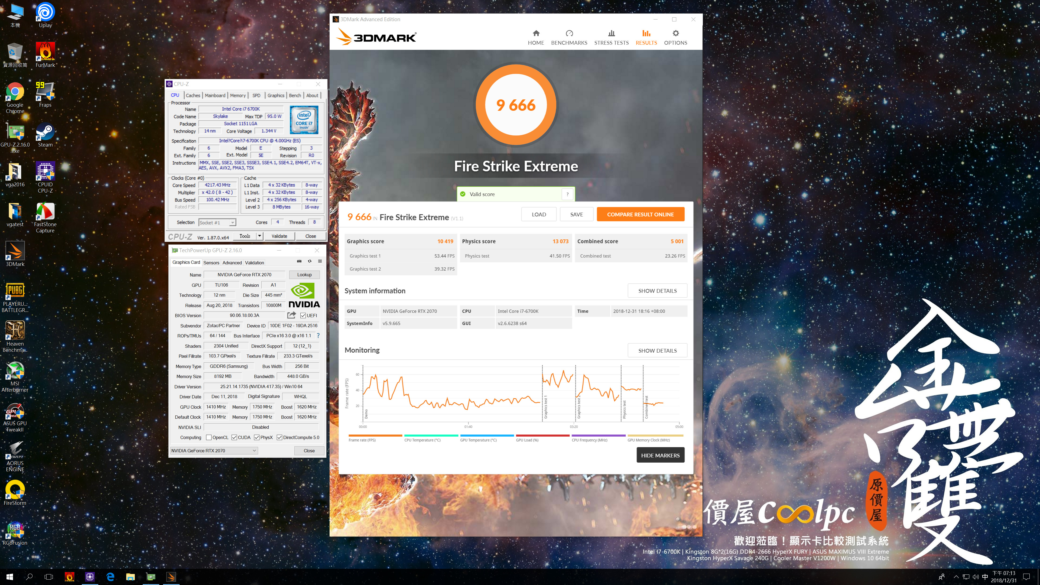
Task: Toggle the DirectCompute 5.0 checkbox
Action: click(x=279, y=437)
